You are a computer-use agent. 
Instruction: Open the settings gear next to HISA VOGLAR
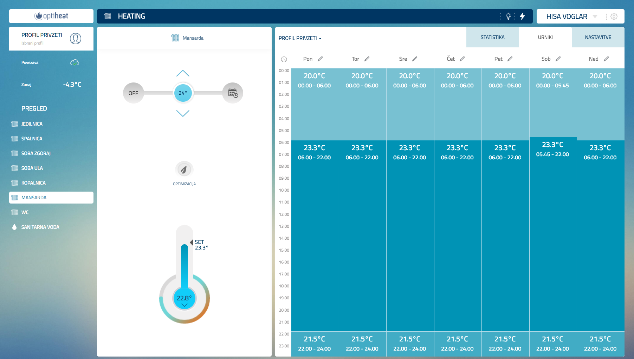click(x=614, y=16)
